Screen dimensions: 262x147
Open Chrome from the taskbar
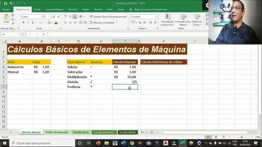tap(132, 143)
